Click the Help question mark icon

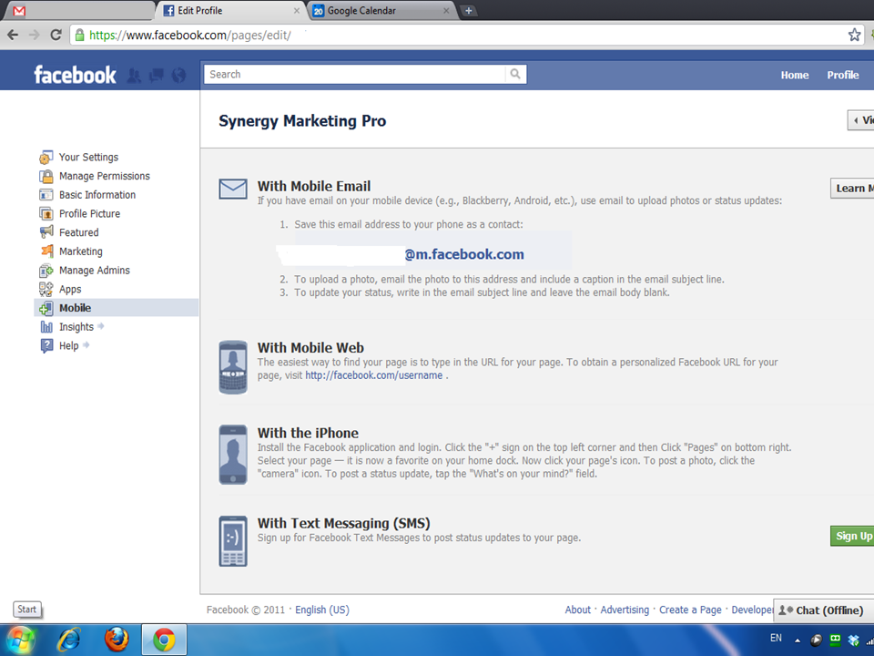click(46, 346)
